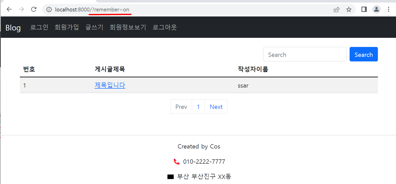396x184 pixels.
Task: Click the blue Search button
Action: (364, 54)
